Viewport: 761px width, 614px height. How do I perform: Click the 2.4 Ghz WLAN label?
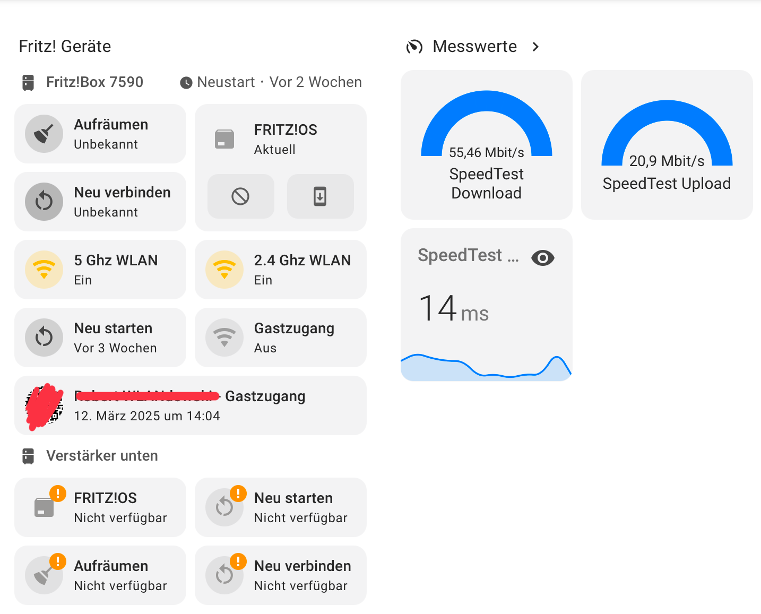coord(302,261)
